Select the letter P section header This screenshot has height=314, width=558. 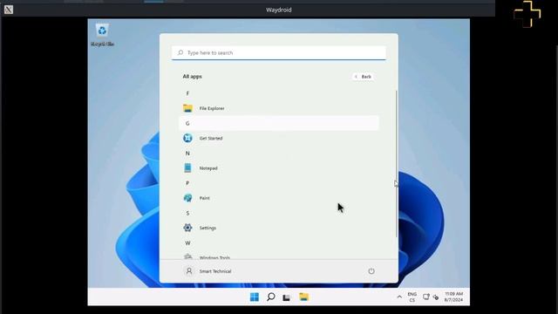187,183
